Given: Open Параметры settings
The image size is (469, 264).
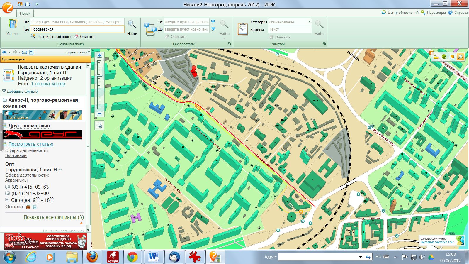Looking at the screenshot, I should point(433,13).
